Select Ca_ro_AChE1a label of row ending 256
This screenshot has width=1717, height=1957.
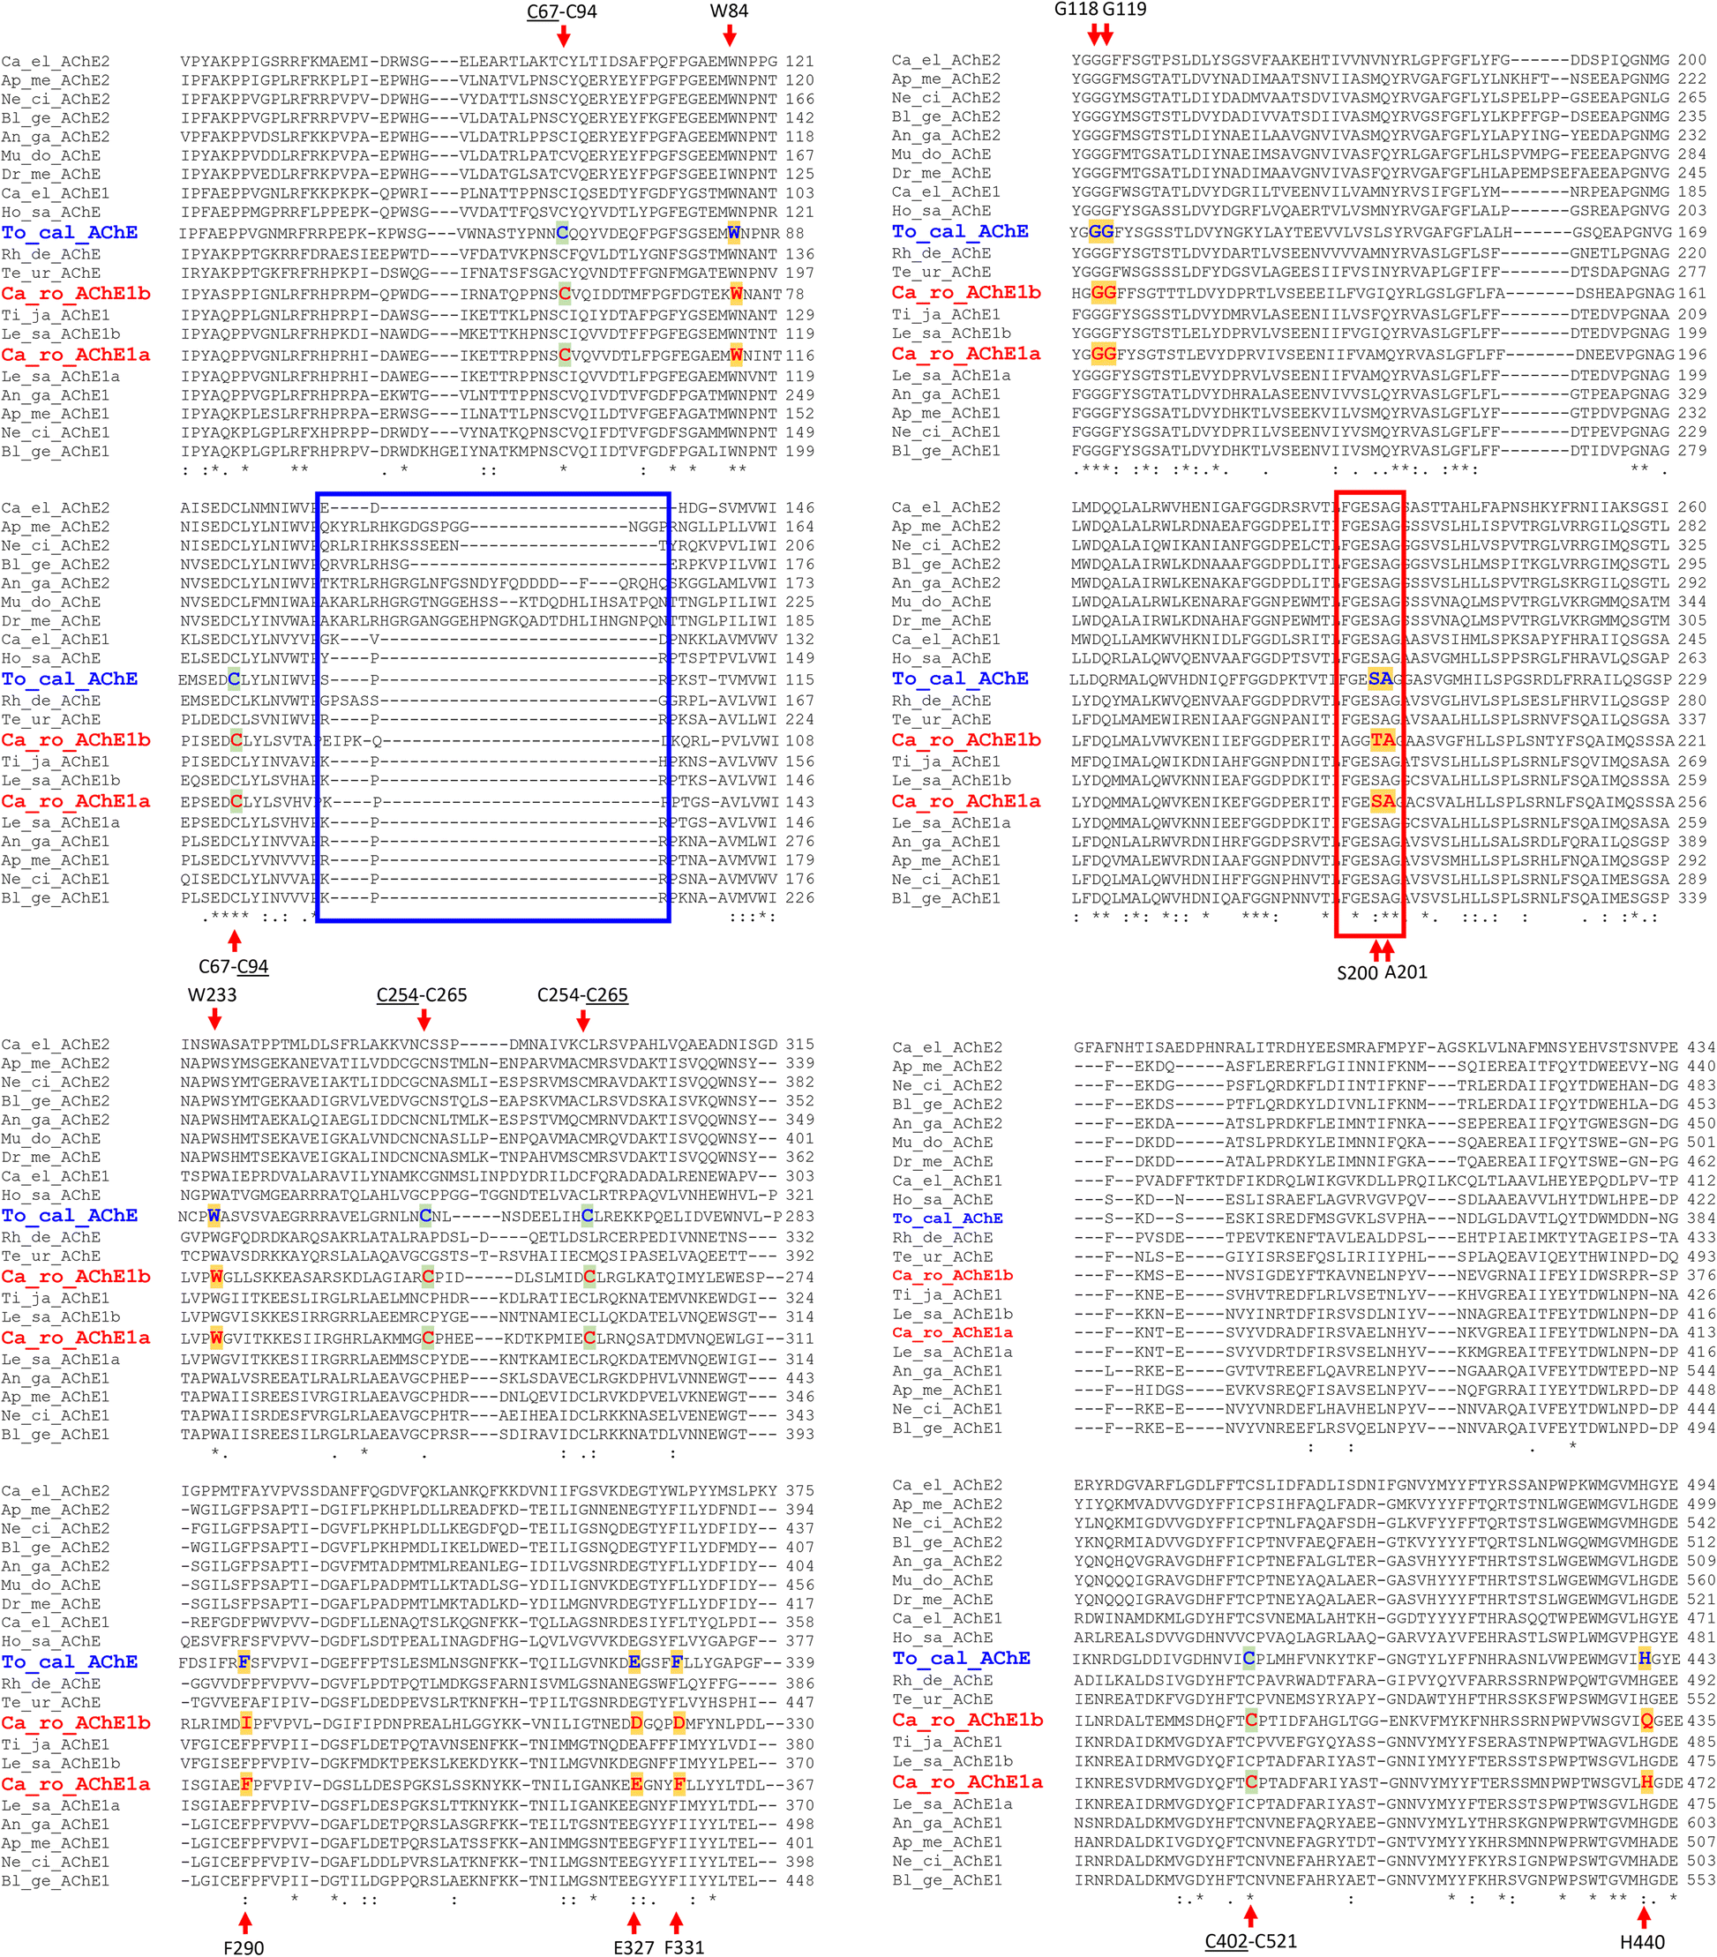coord(966,800)
